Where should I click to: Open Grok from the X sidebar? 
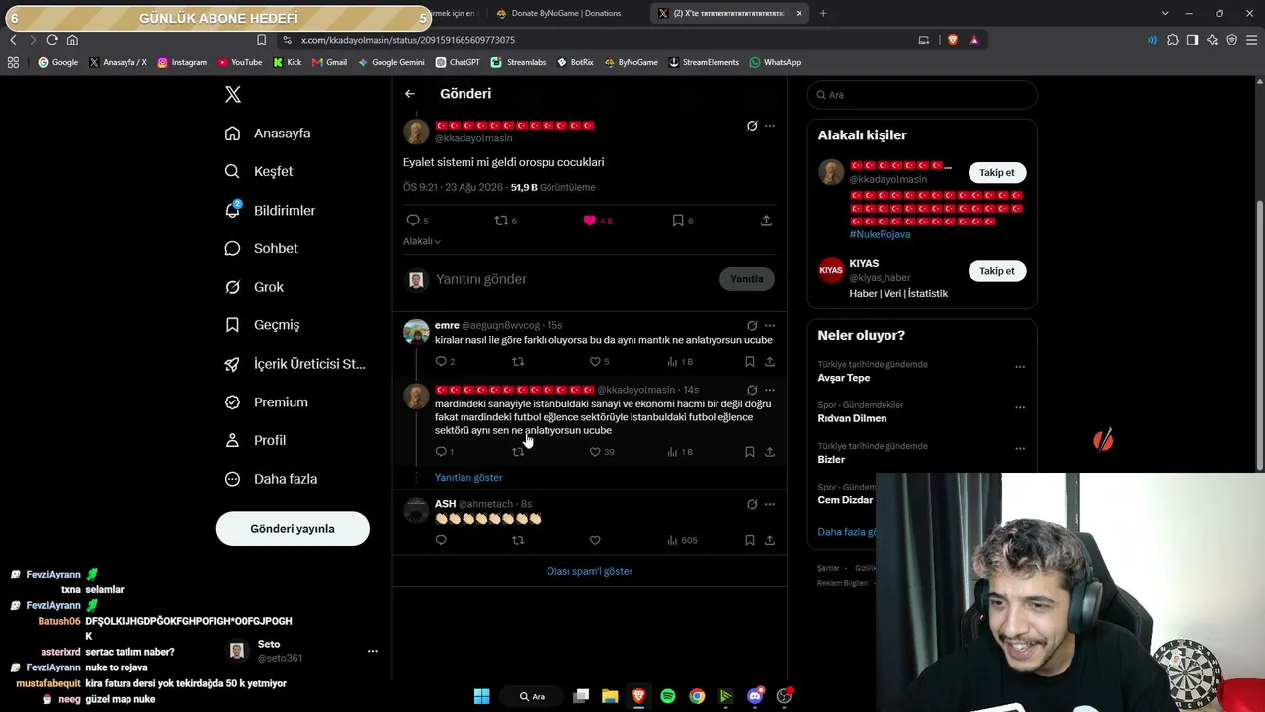[254, 287]
